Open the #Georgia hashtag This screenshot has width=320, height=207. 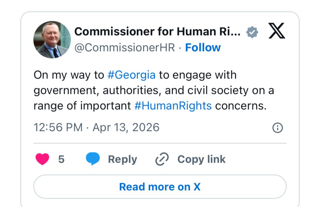(x=131, y=75)
